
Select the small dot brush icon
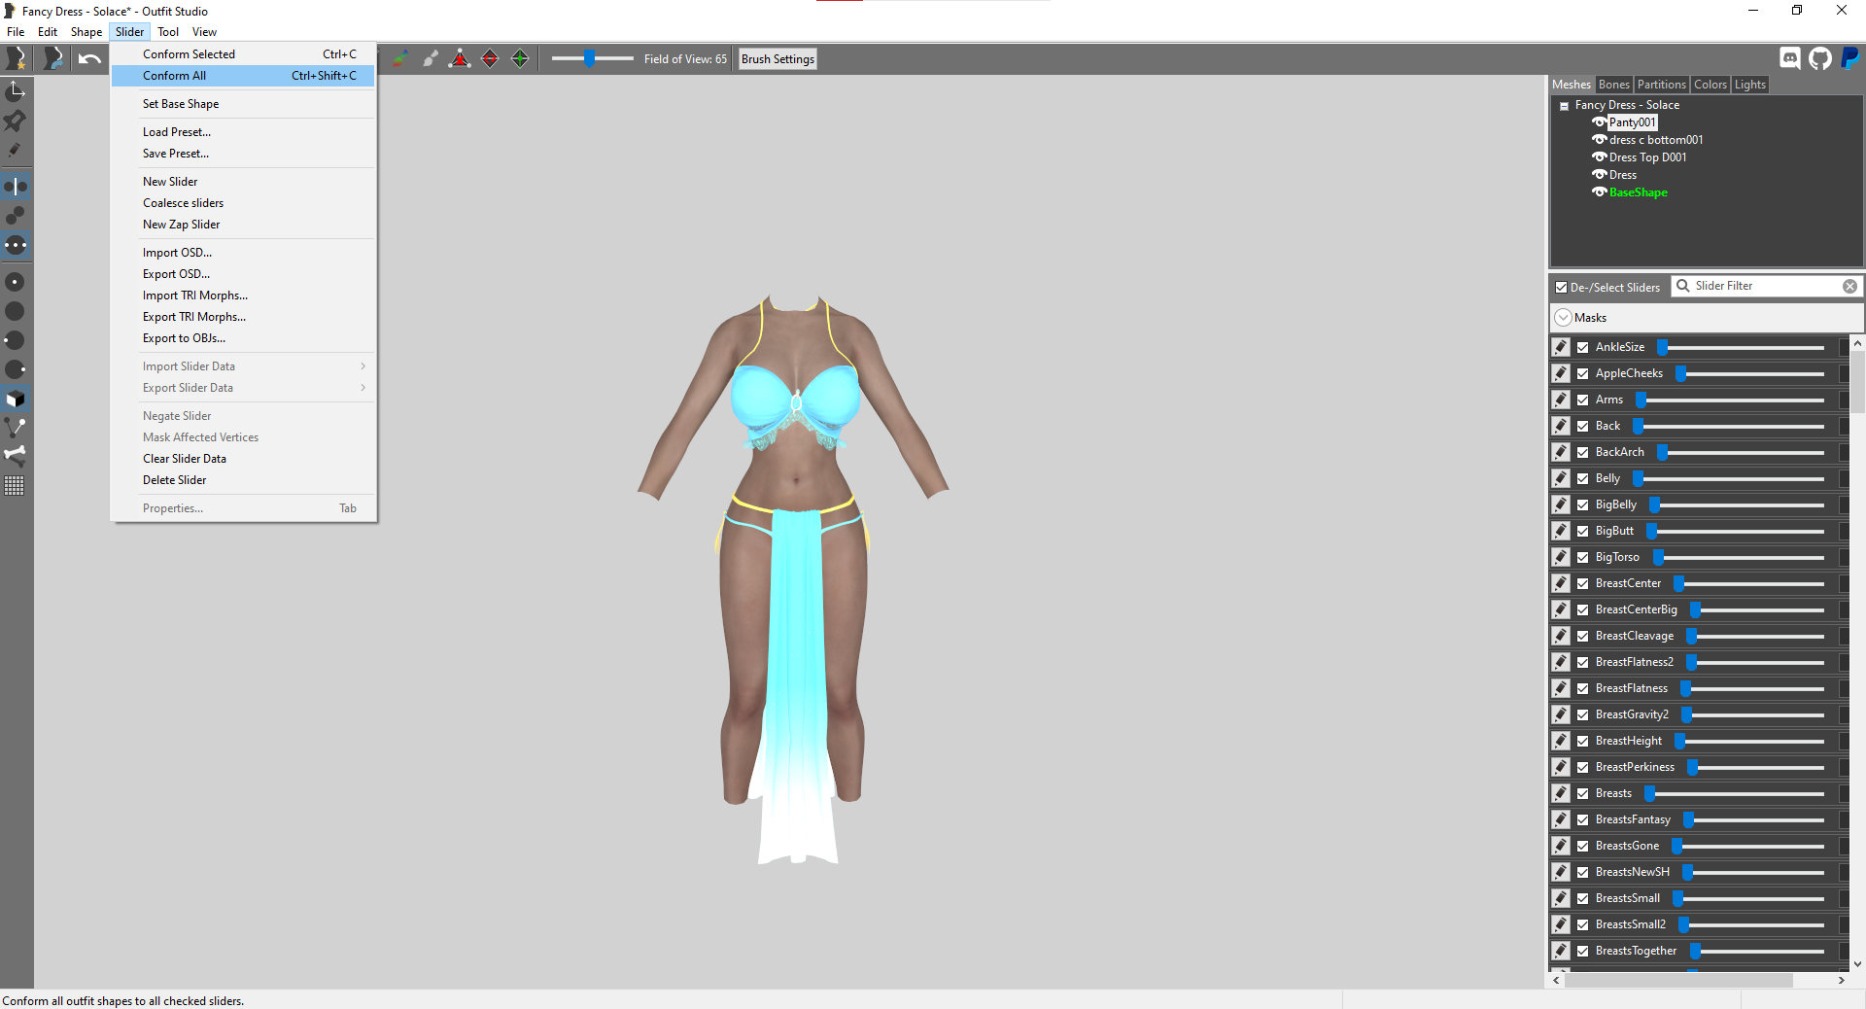(x=16, y=282)
